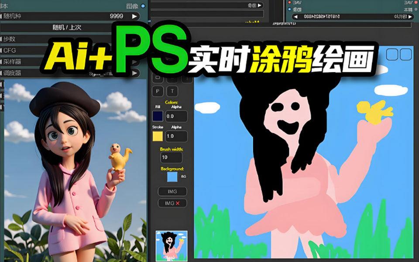Click the first square icon at canvas top-right
Screen dimensions: 419x262
coord(392,54)
